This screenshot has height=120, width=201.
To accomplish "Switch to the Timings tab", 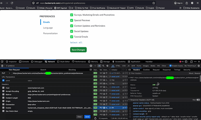I will (177, 70).
